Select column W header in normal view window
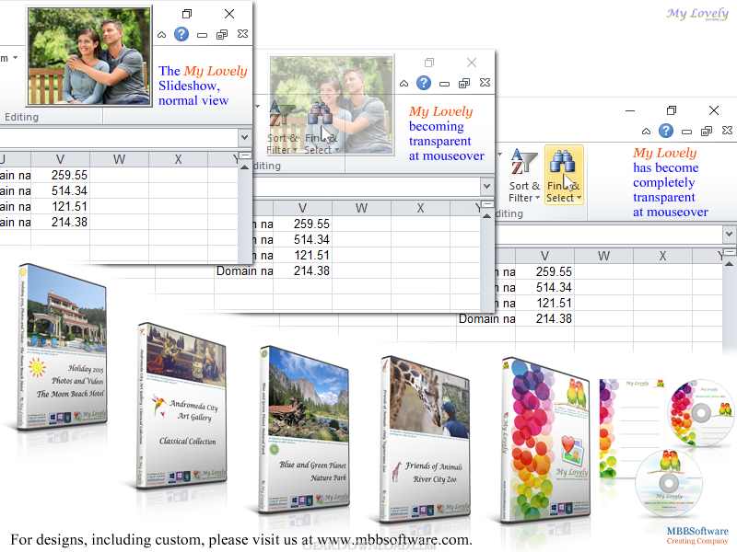Image resolution: width=737 pixels, height=552 pixels. point(120,159)
